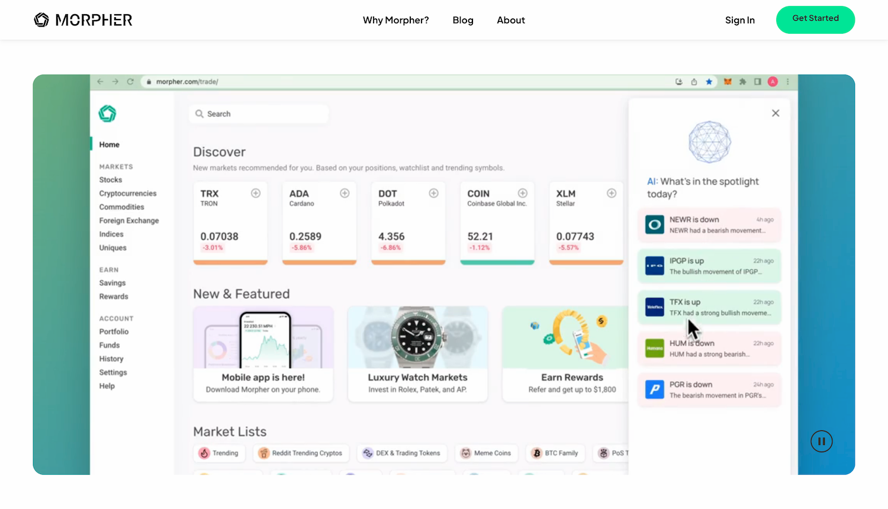This screenshot has height=509, width=888.
Task: Click the Trending flame icon chip
Action: tap(206, 453)
